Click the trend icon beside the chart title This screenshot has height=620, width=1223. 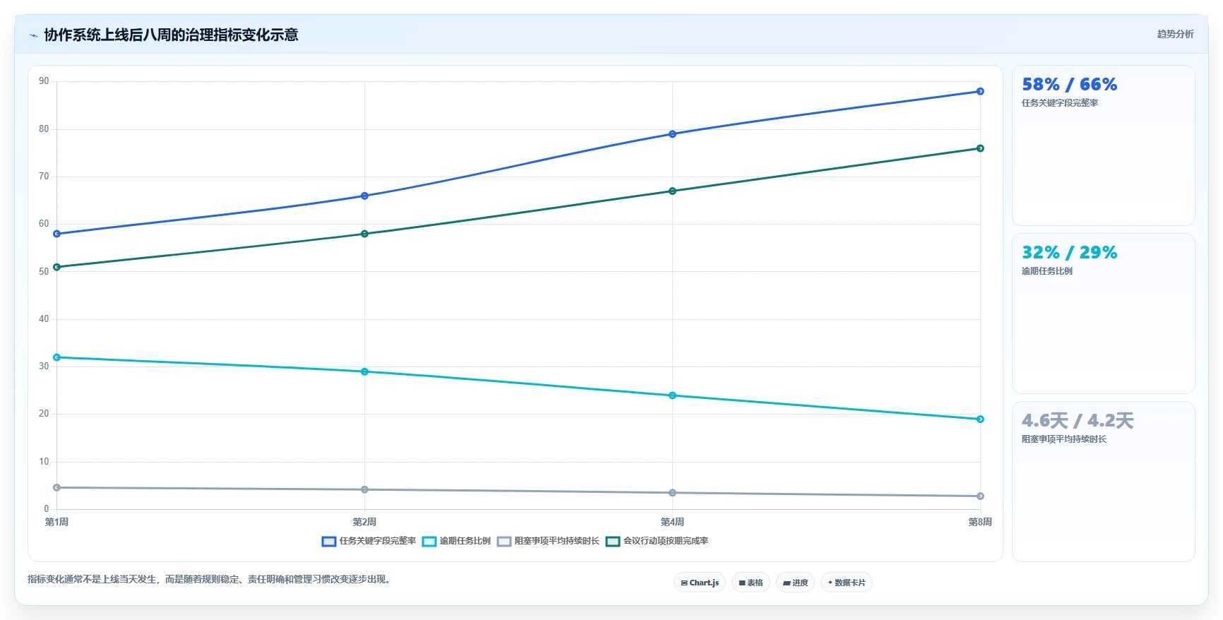pyautogui.click(x=33, y=35)
